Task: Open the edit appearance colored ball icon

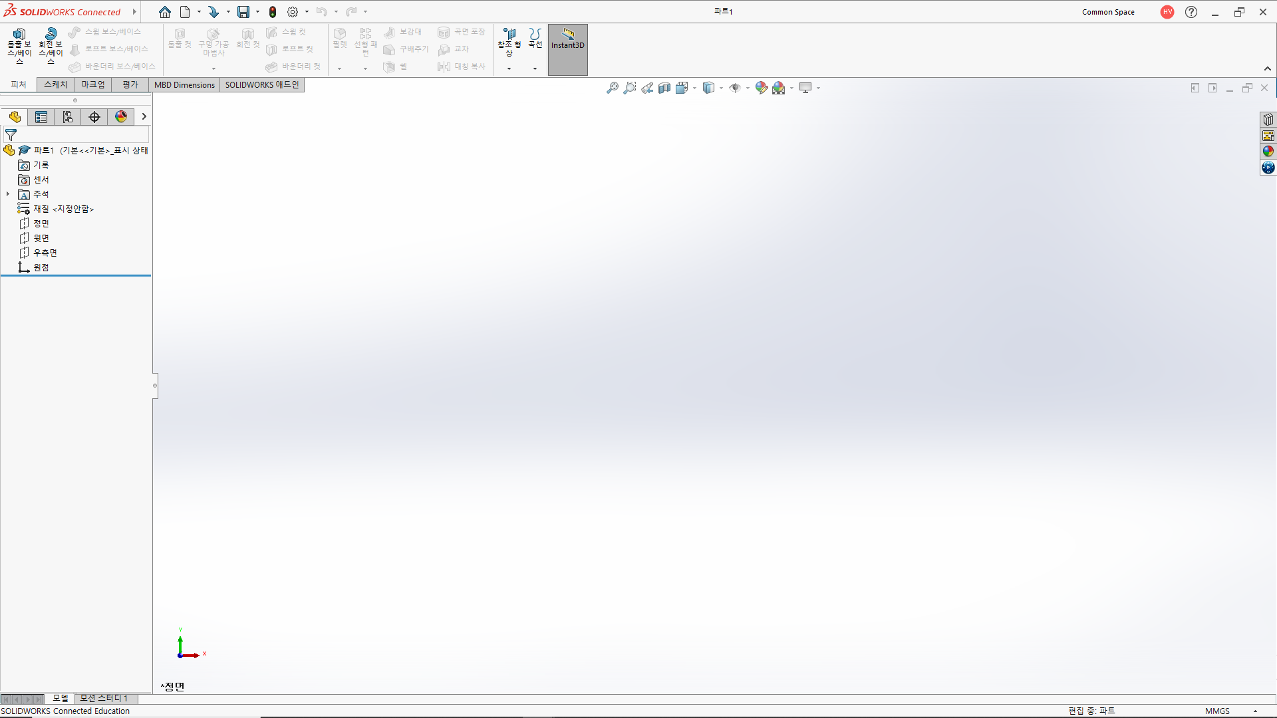Action: [x=762, y=87]
